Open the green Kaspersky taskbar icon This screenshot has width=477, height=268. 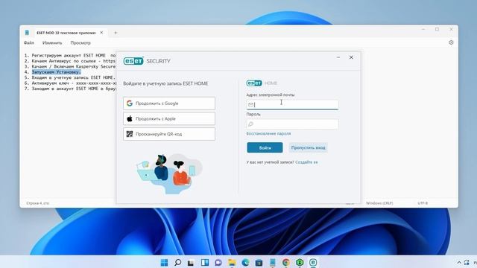pyautogui.click(x=300, y=263)
